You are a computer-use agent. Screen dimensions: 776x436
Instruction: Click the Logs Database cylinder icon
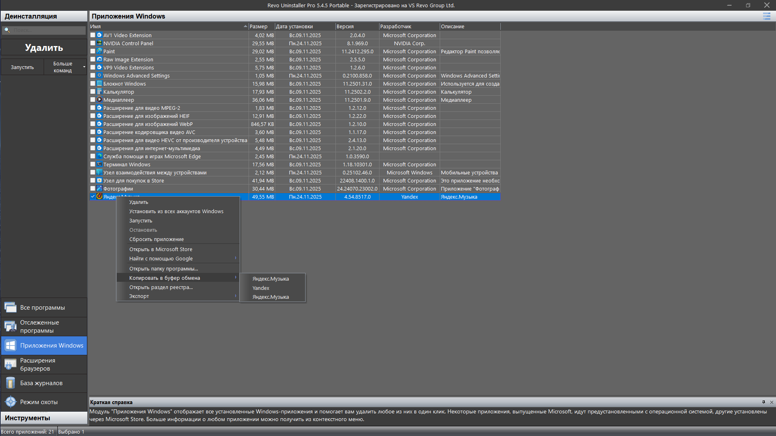[x=11, y=383]
